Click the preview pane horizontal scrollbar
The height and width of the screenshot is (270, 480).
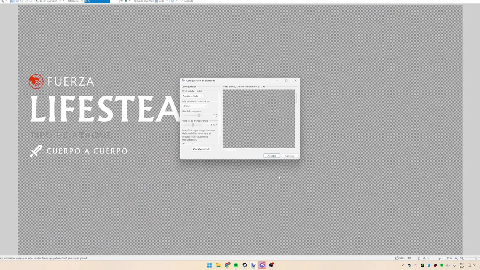(x=231, y=150)
